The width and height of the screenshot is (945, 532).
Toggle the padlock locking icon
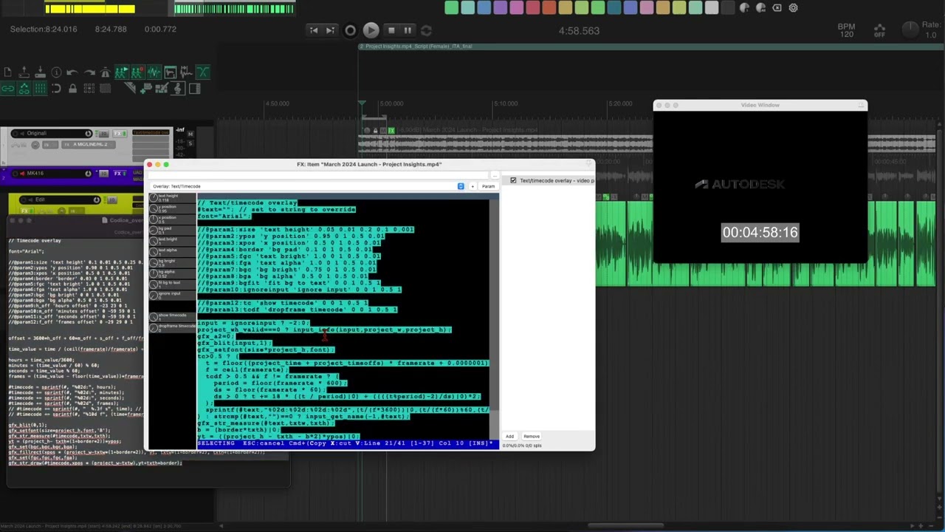72,88
